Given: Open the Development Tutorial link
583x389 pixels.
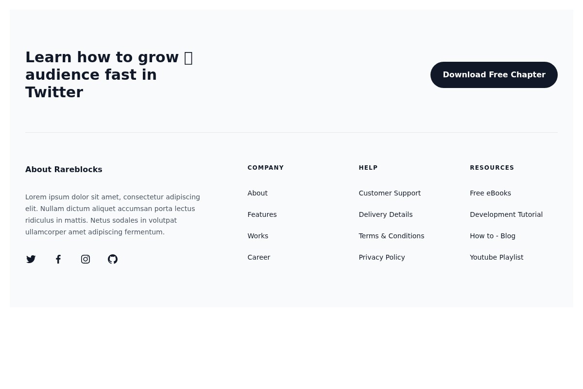Looking at the screenshot, I should point(506,214).
